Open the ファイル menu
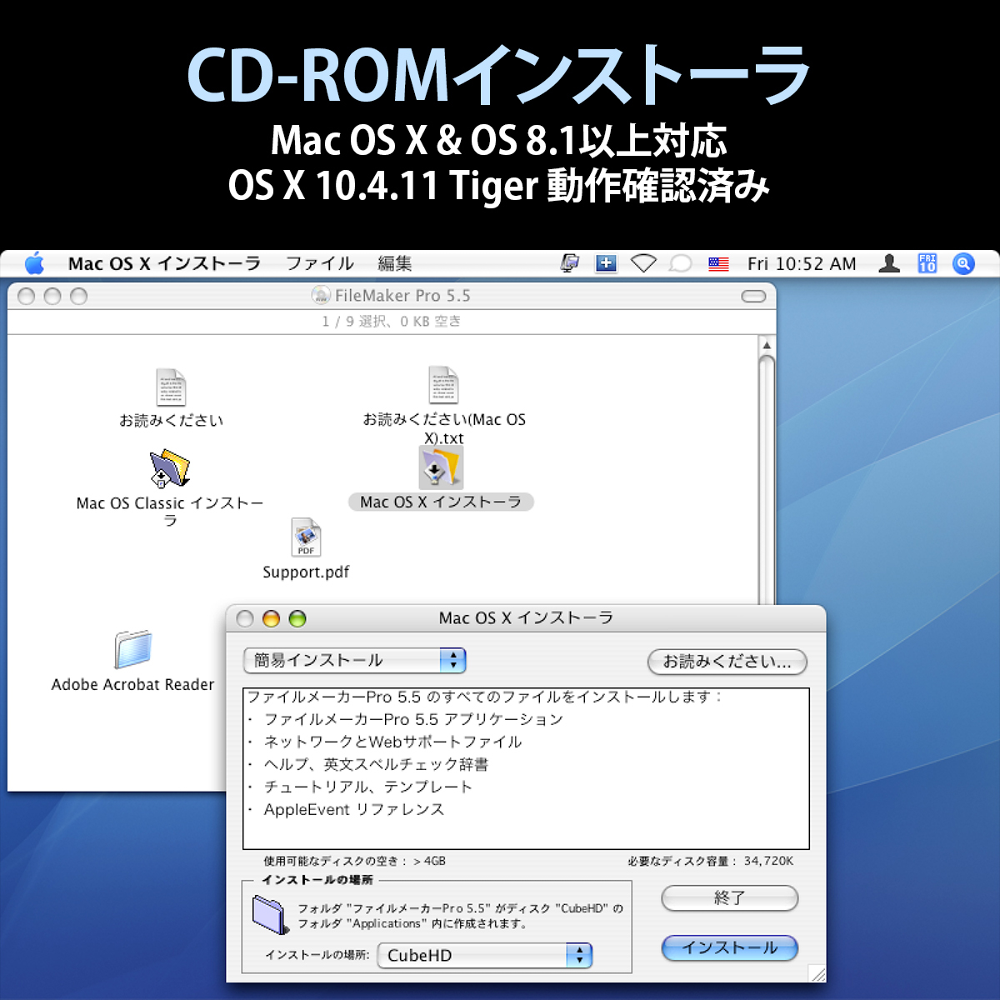 [320, 264]
